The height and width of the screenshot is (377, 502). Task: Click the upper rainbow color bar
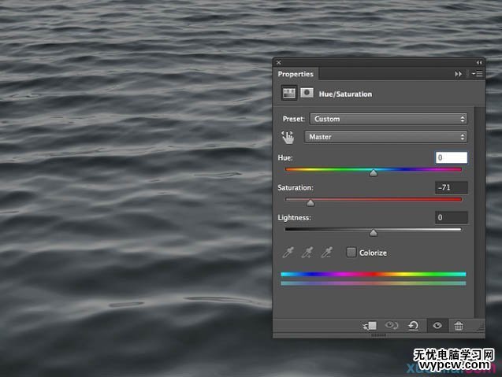(x=374, y=274)
